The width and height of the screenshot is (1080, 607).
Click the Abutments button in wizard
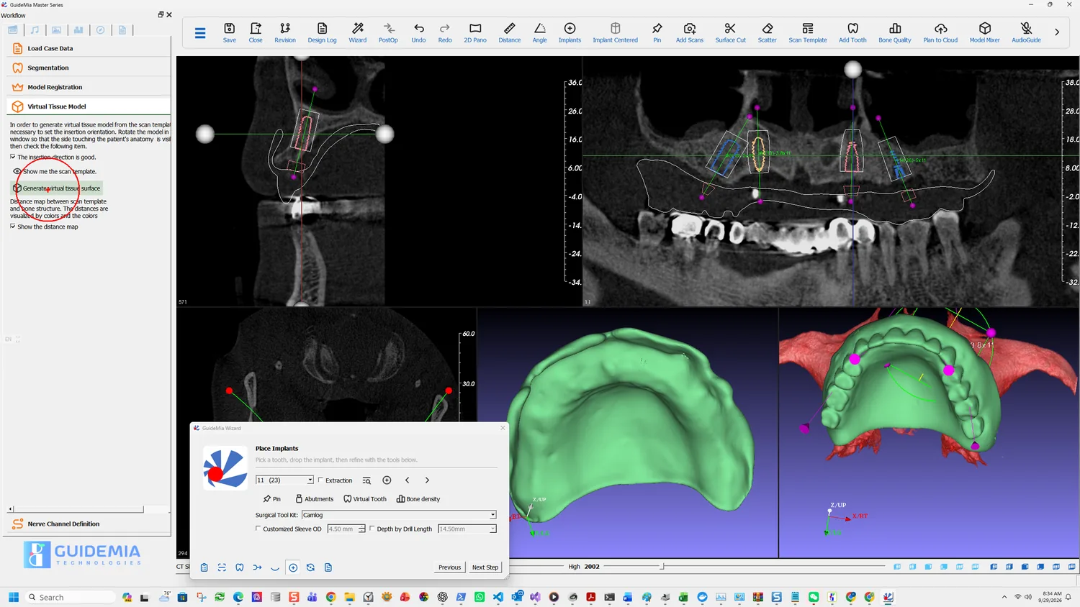pyautogui.click(x=314, y=498)
